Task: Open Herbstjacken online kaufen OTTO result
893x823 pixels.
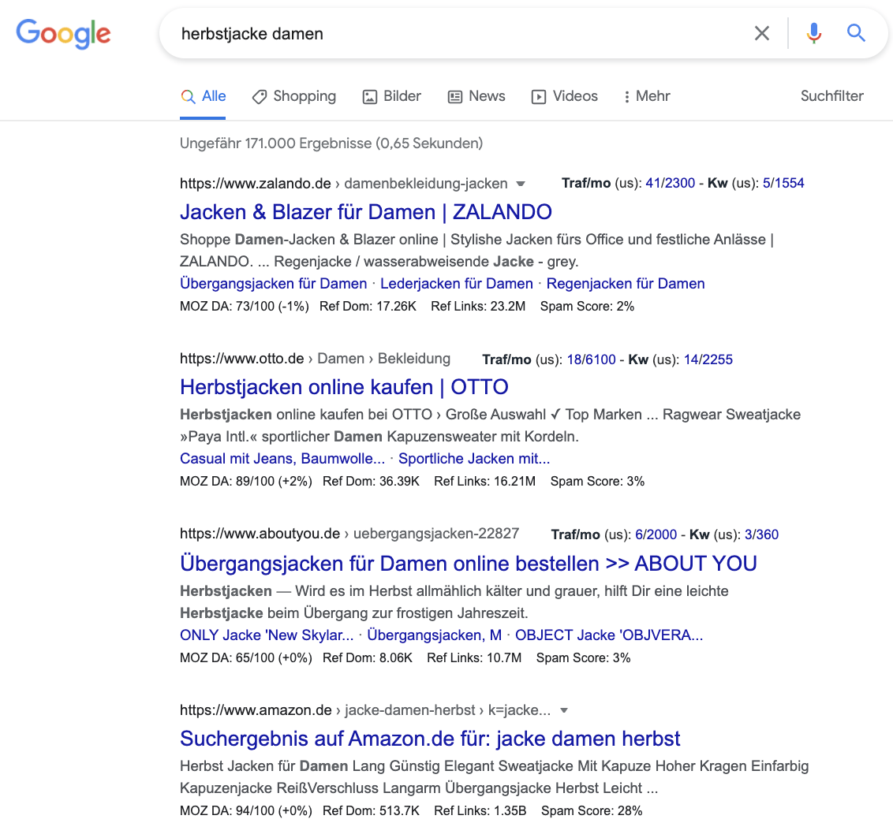Action: tap(344, 387)
